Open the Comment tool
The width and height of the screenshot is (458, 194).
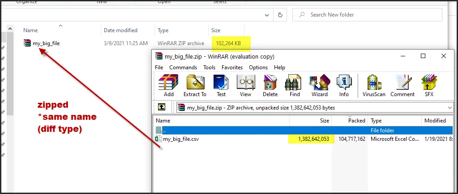402,85
